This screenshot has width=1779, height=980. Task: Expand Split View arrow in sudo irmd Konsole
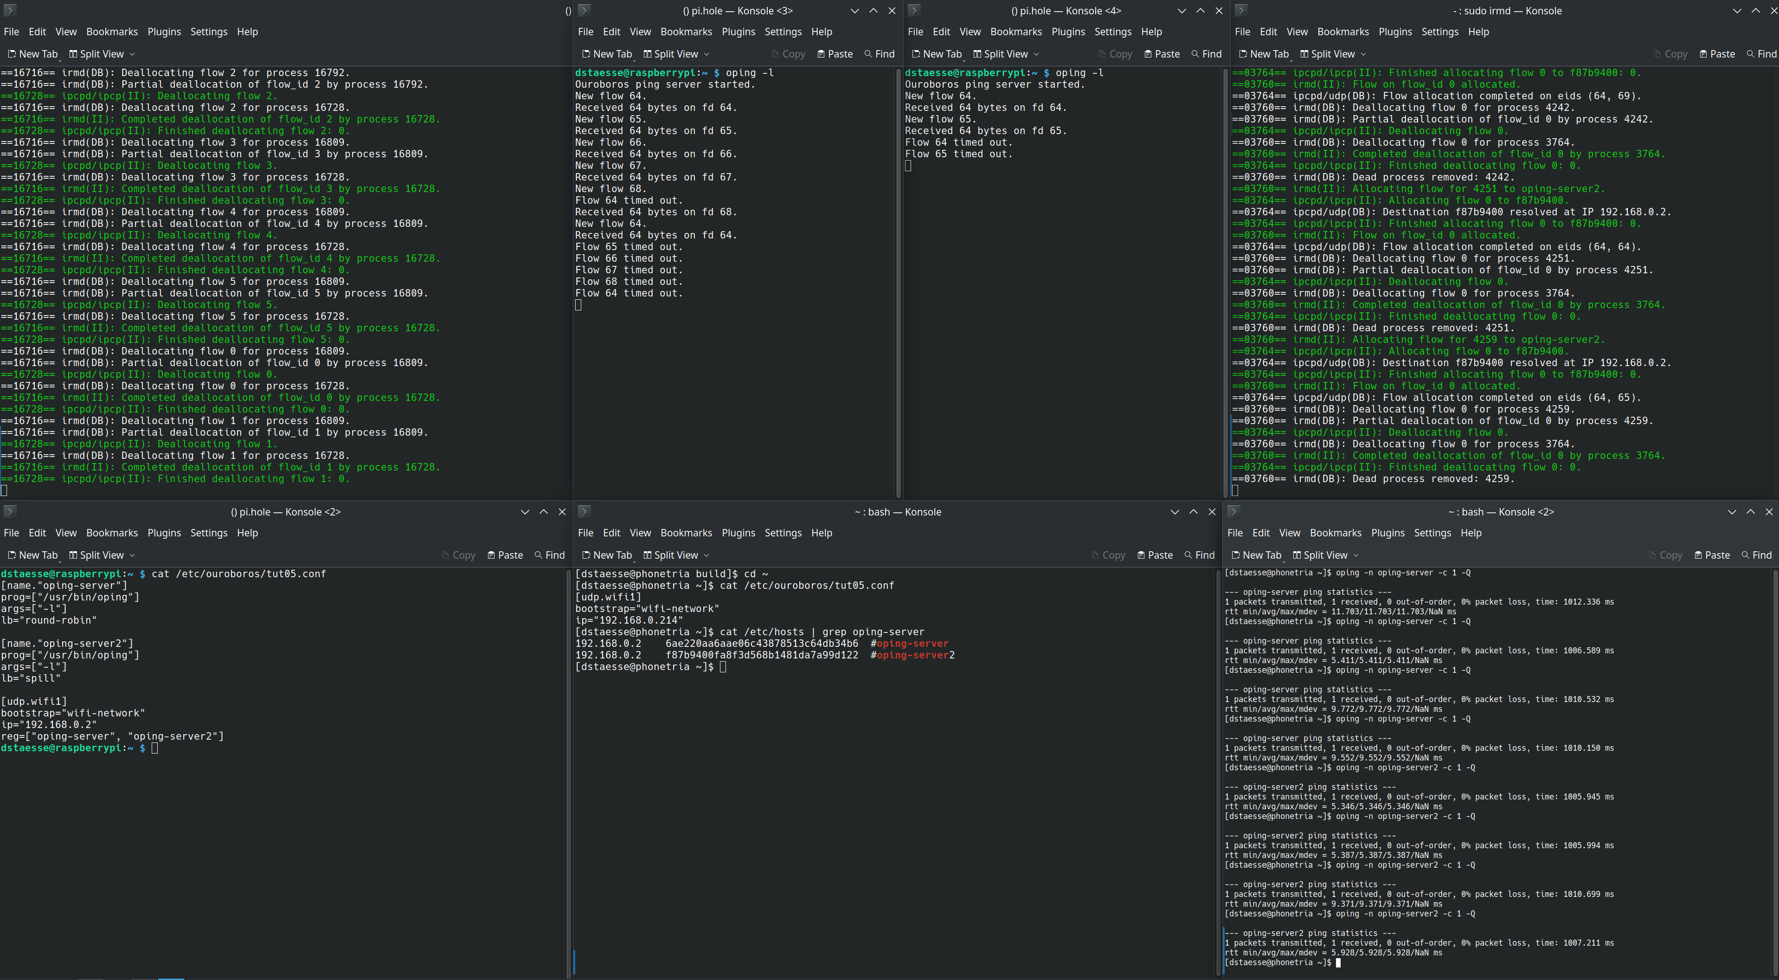click(1363, 54)
